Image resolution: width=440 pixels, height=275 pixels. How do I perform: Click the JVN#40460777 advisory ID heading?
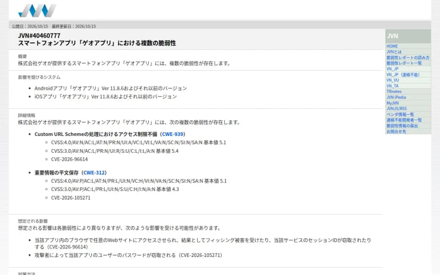pos(39,36)
